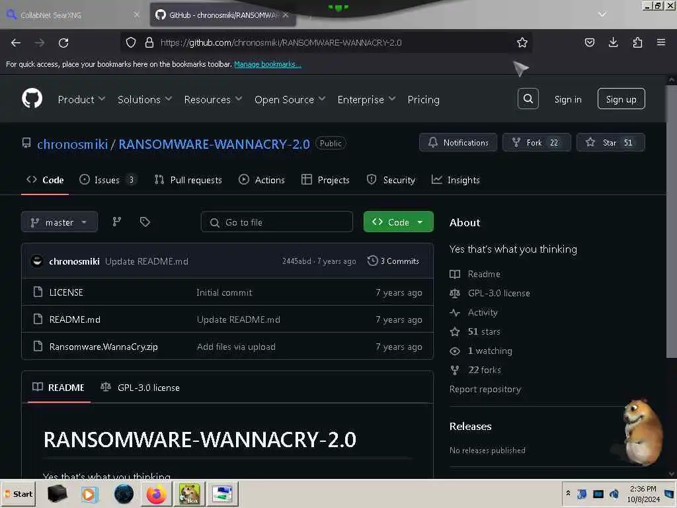Click the Ransomware.WannaCry.zip file icon
Screen dimensions: 677x508
38,347
